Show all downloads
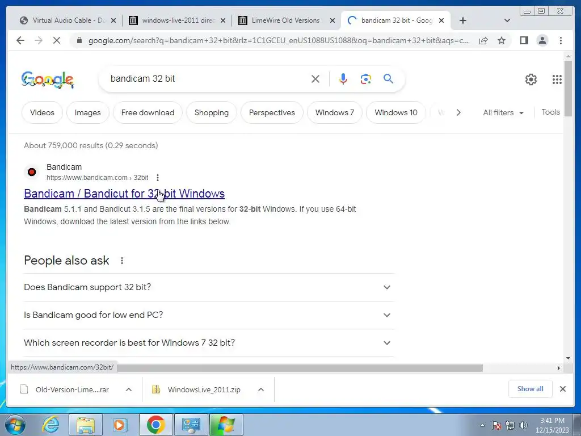581x436 pixels. [531, 389]
